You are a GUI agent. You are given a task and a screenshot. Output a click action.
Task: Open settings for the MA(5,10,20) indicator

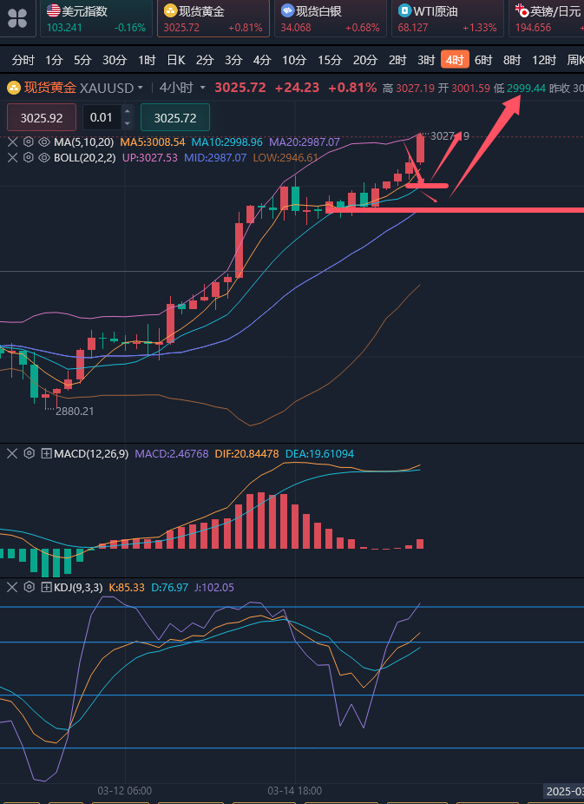[x=28, y=142]
